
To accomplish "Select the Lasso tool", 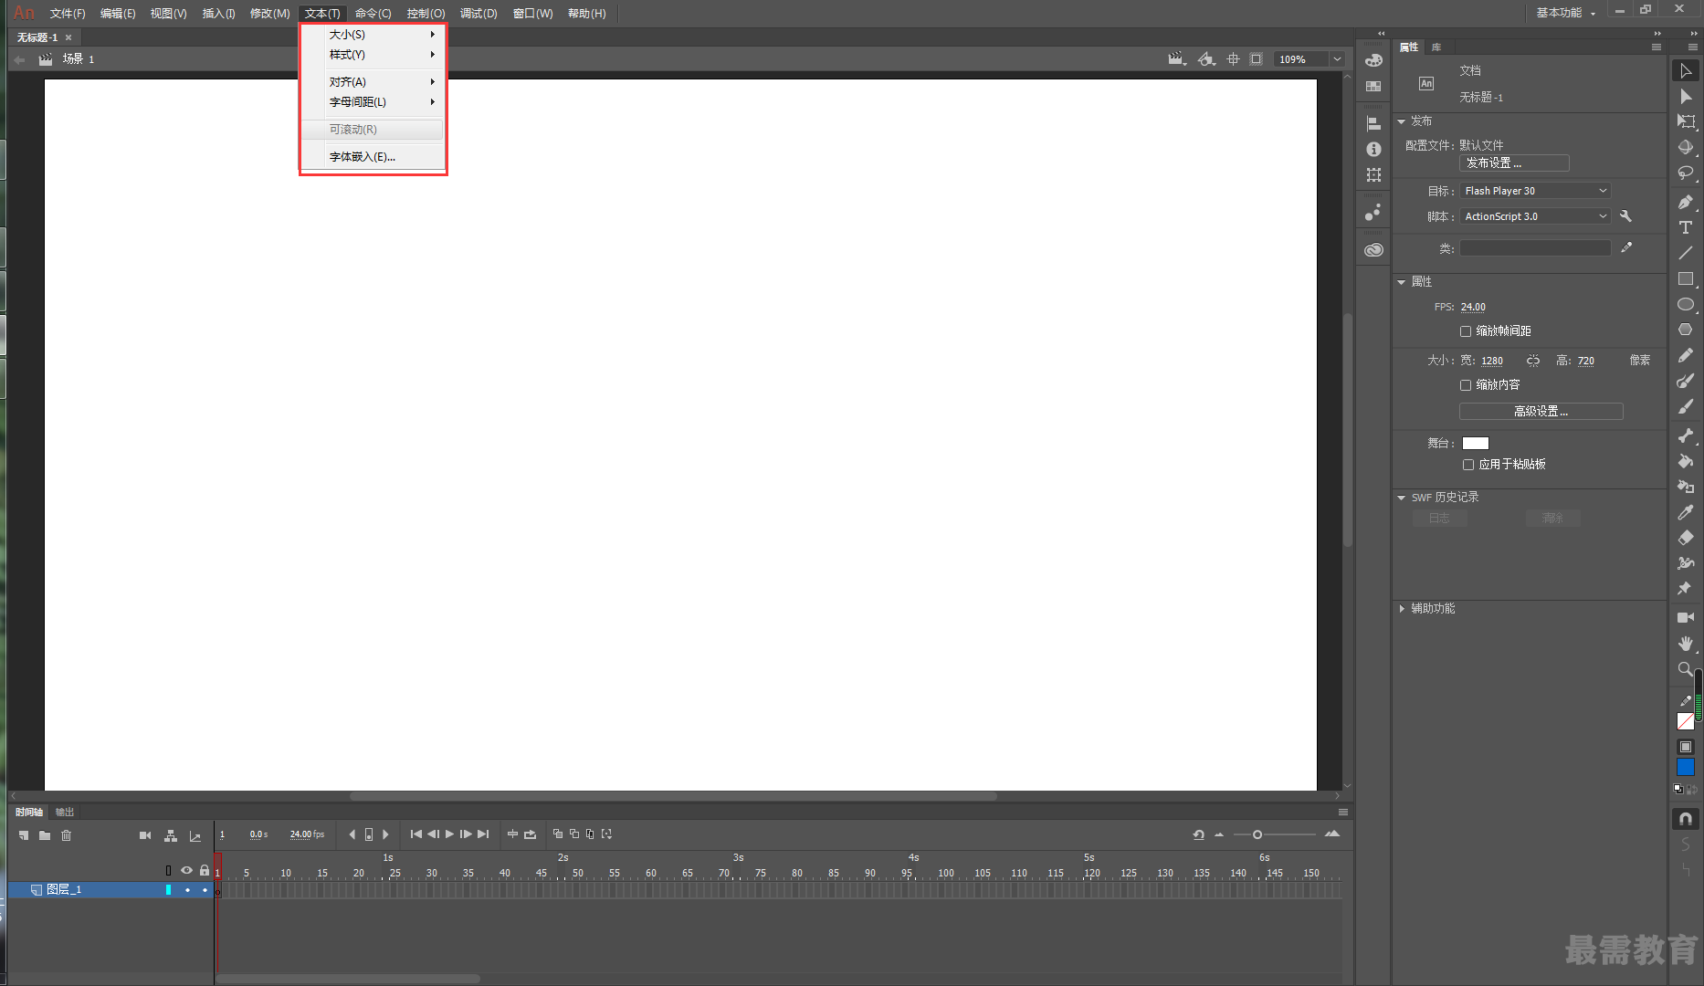I will (x=1686, y=173).
